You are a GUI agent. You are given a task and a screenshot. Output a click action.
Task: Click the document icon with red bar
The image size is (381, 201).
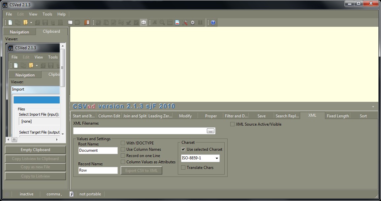177,23
